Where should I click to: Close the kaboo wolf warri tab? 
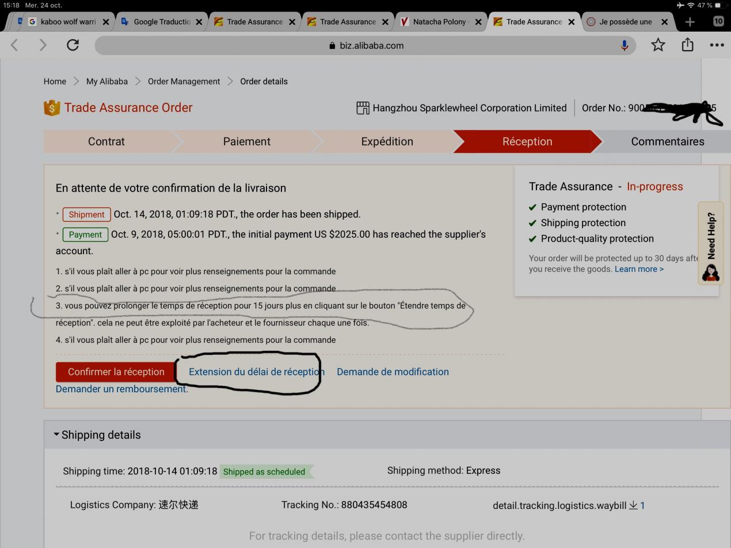coord(106,22)
